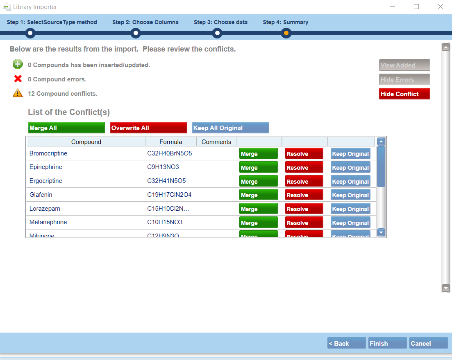Screen dimensions: 452x360
Task: Jump to Step 2 Choose Columns marker
Action: (x=136, y=33)
